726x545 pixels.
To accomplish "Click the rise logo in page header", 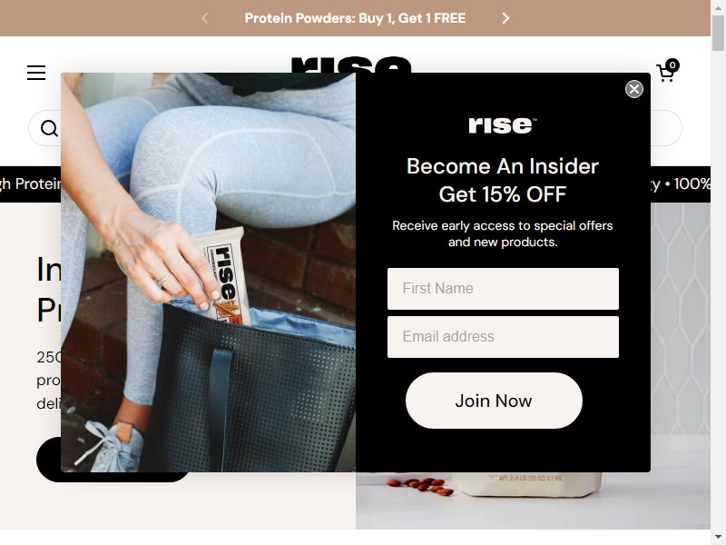I will point(351,64).
